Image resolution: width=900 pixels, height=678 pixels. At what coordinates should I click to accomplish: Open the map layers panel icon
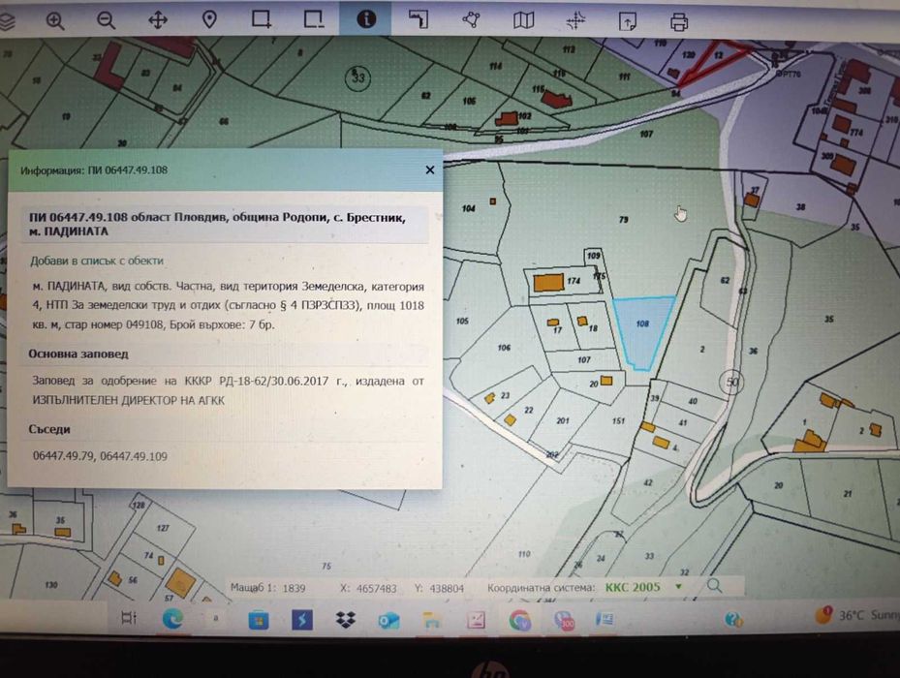[6, 21]
